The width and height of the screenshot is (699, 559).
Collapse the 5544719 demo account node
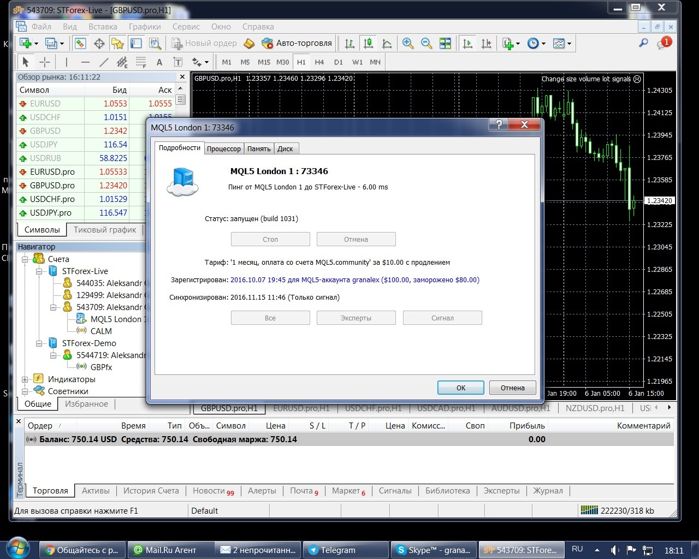[53, 355]
